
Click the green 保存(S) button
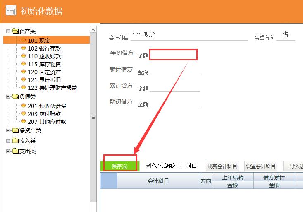pyautogui.click(x=120, y=166)
